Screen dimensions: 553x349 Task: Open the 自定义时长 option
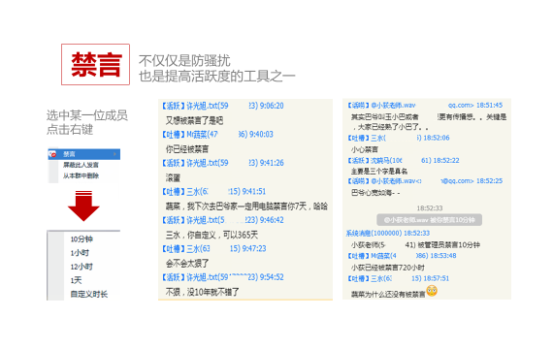[x=89, y=294]
